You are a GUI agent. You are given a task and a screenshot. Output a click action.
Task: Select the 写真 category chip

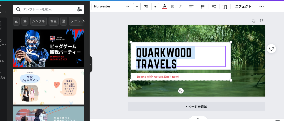pyautogui.click(x=54, y=21)
